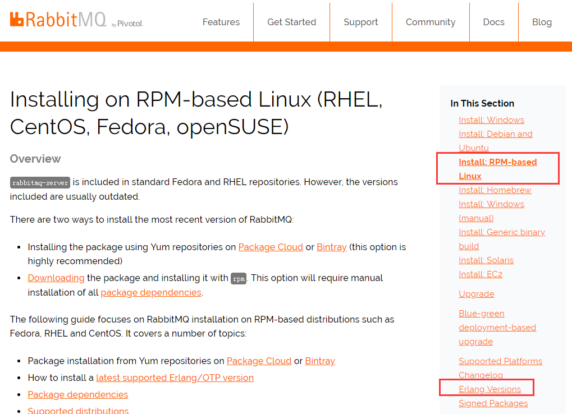This screenshot has height=414, width=572.
Task: Open the Erlang Versions sidebar link
Action: 489,389
